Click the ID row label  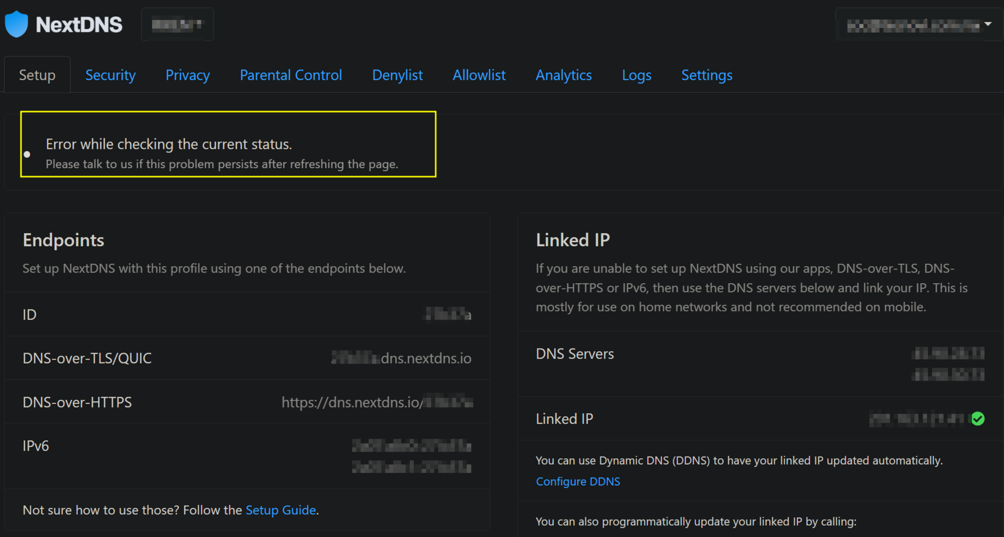click(x=29, y=315)
